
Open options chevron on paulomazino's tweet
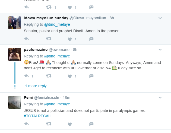pyautogui.click(x=160, y=50)
